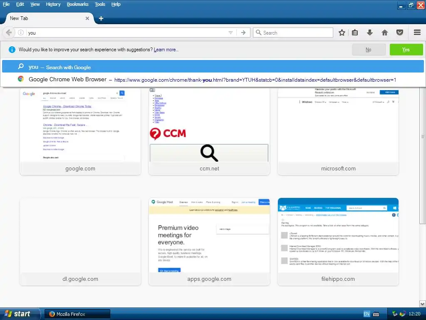426x320 pixels.
Task: Go to Home page icon
Action: (x=385, y=32)
